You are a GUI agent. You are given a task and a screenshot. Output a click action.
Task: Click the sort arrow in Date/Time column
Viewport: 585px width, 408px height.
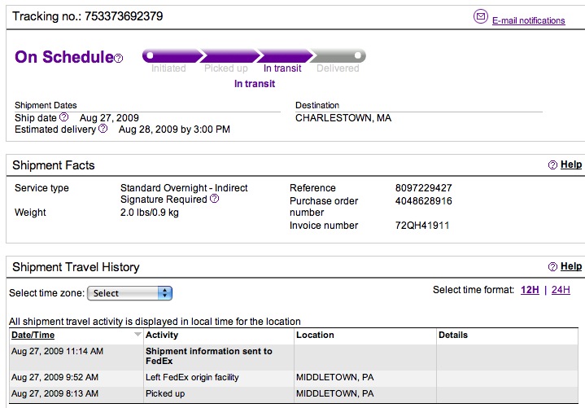pyautogui.click(x=138, y=335)
